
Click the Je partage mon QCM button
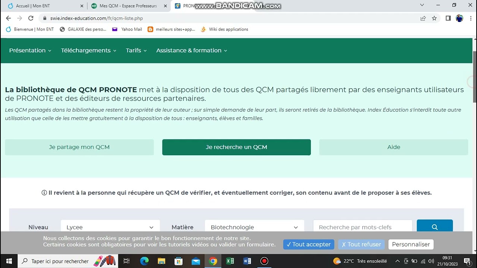point(79,147)
